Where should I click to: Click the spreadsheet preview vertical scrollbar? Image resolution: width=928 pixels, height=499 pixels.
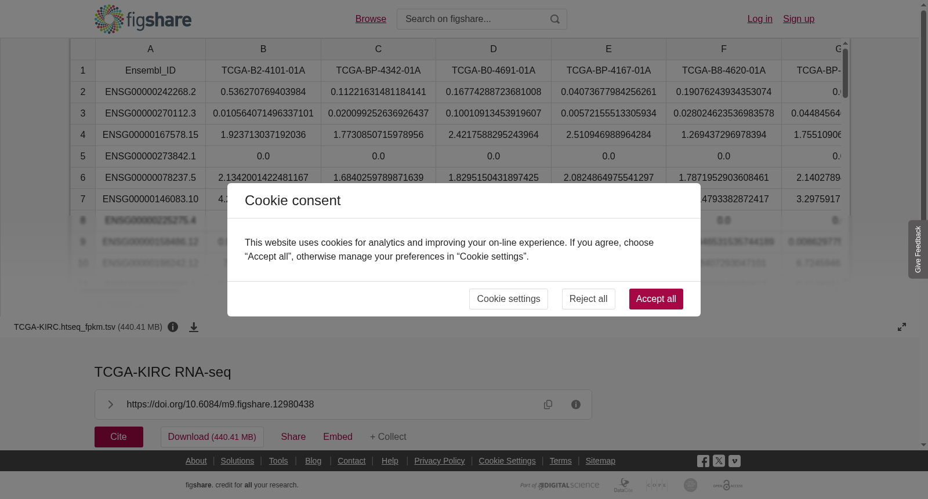[x=846, y=72]
